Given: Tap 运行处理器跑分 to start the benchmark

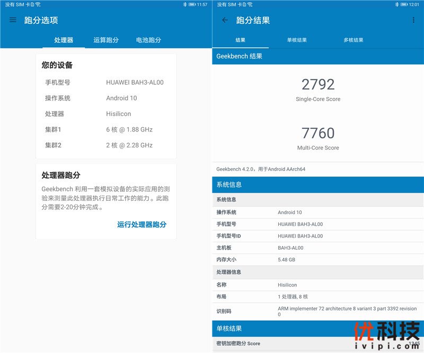Looking at the screenshot, I should pyautogui.click(x=141, y=225).
